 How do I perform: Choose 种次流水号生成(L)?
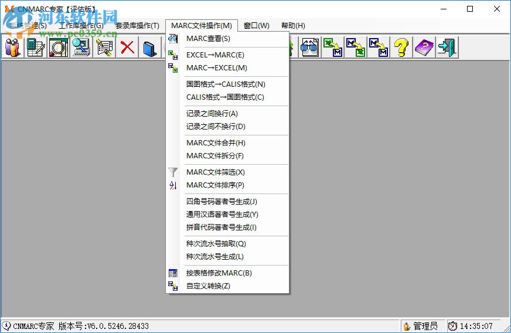pyautogui.click(x=227, y=257)
